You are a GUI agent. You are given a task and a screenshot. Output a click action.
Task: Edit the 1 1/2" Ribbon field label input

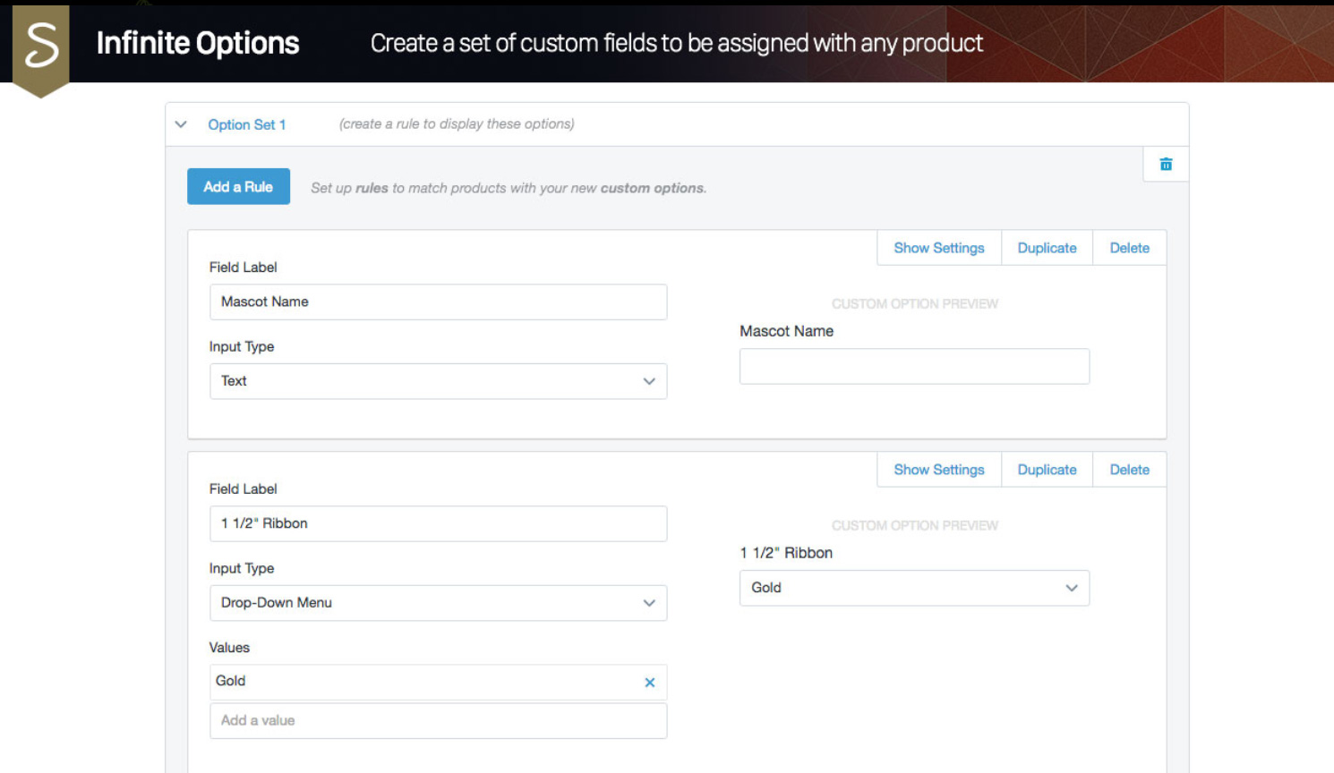pos(438,524)
